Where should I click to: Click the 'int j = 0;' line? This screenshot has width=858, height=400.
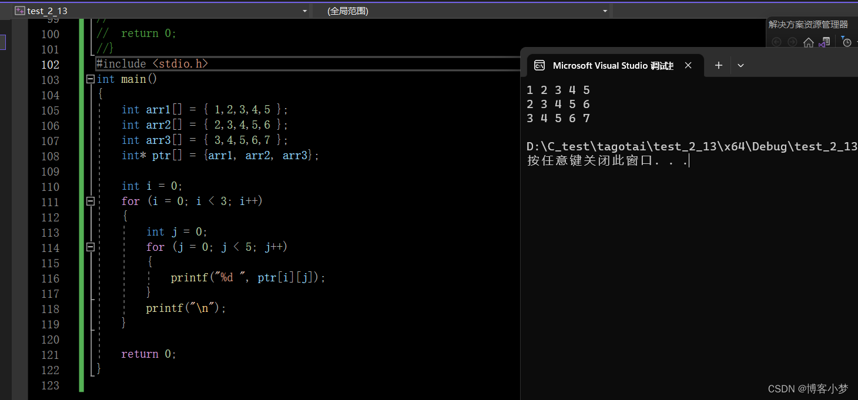(177, 231)
